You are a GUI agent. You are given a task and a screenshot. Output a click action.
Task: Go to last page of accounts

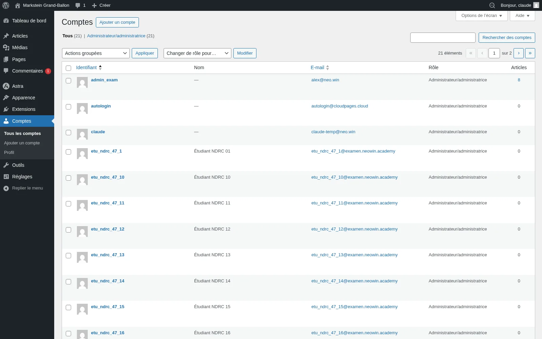pos(530,53)
